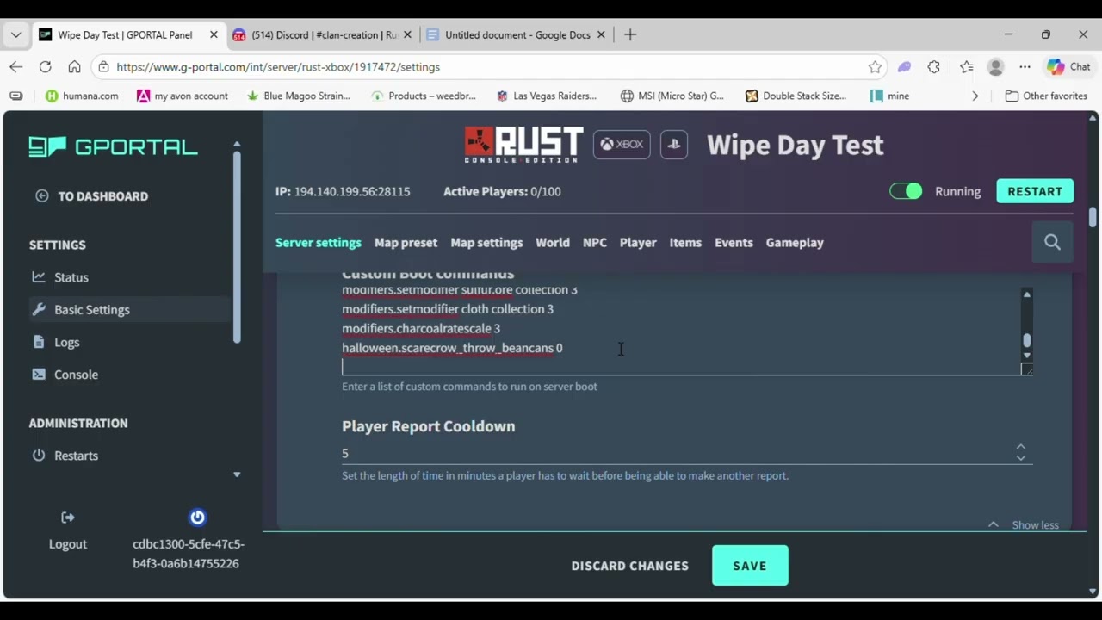
Task: Click the sidebar scroll down arrow
Action: point(237,474)
